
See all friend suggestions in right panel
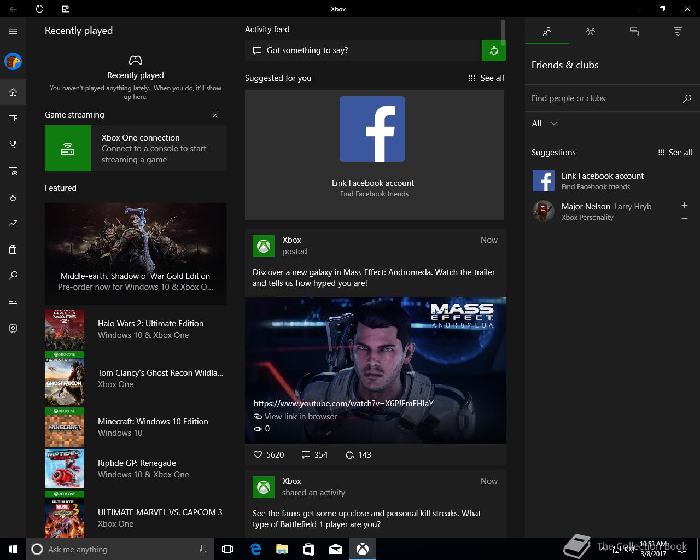pos(675,153)
